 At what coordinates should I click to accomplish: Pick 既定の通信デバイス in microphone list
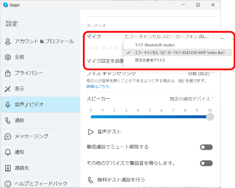178,60
